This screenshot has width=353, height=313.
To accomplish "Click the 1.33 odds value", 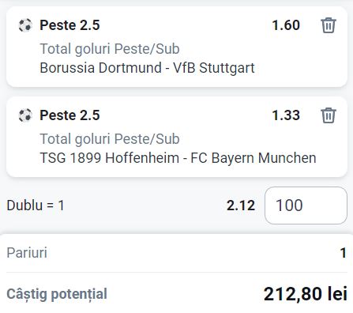I will [x=286, y=115].
